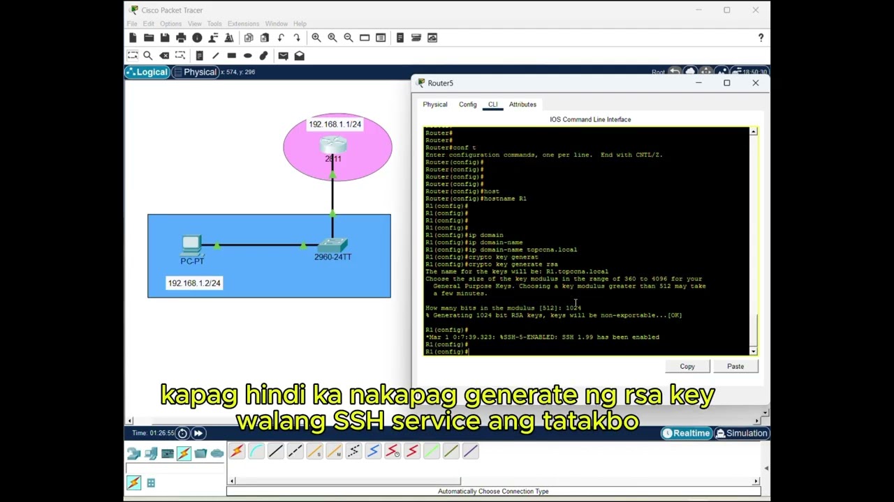Click the 2811 router on canvas
This screenshot has height=502, width=894.
333,145
